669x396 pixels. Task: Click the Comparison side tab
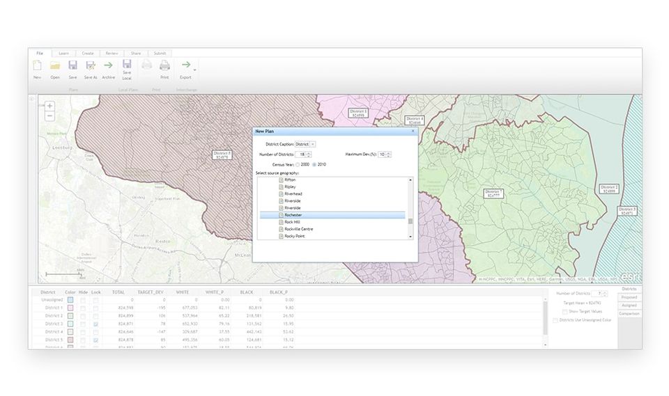pyautogui.click(x=629, y=314)
